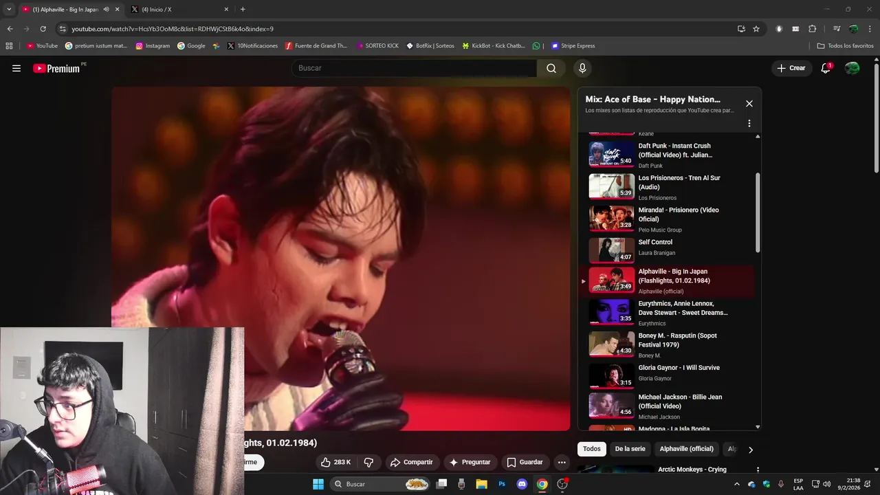Select the De la serie filter chip

click(x=630, y=449)
